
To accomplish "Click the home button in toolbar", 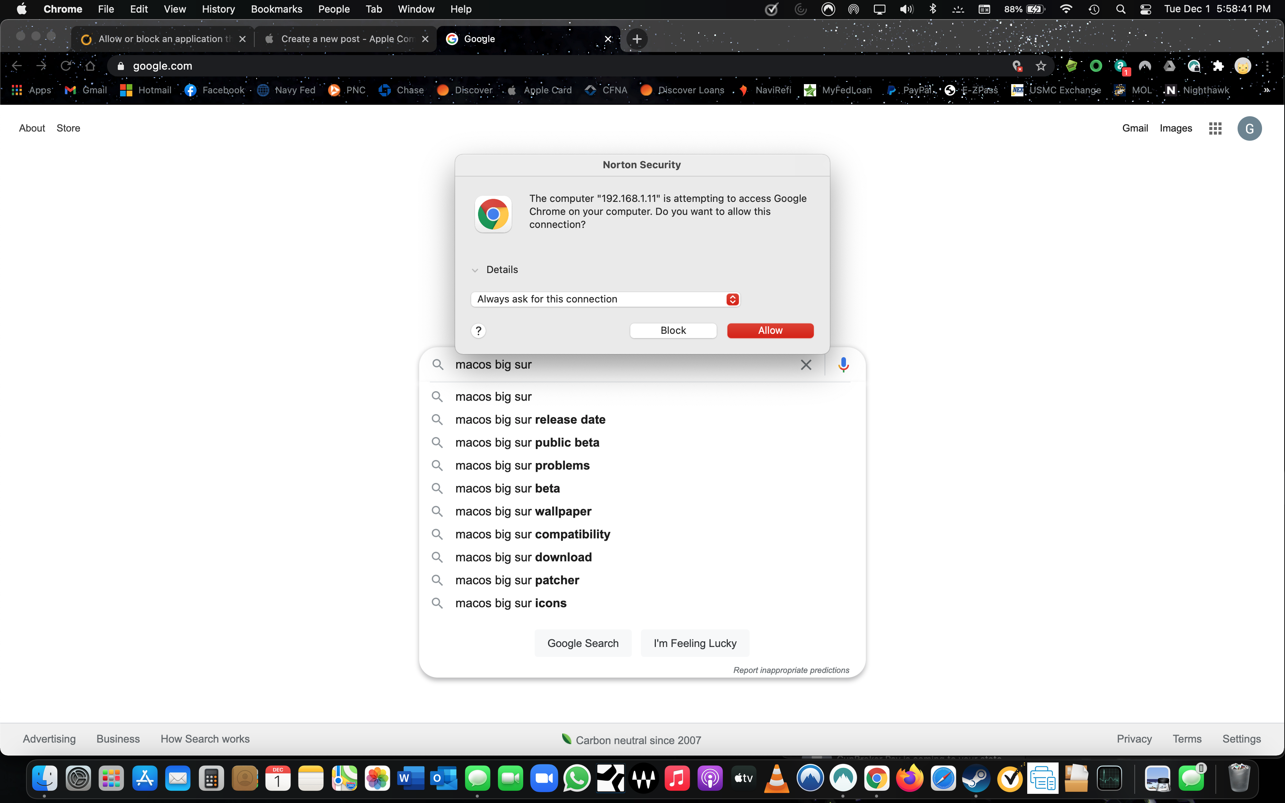I will [x=90, y=66].
